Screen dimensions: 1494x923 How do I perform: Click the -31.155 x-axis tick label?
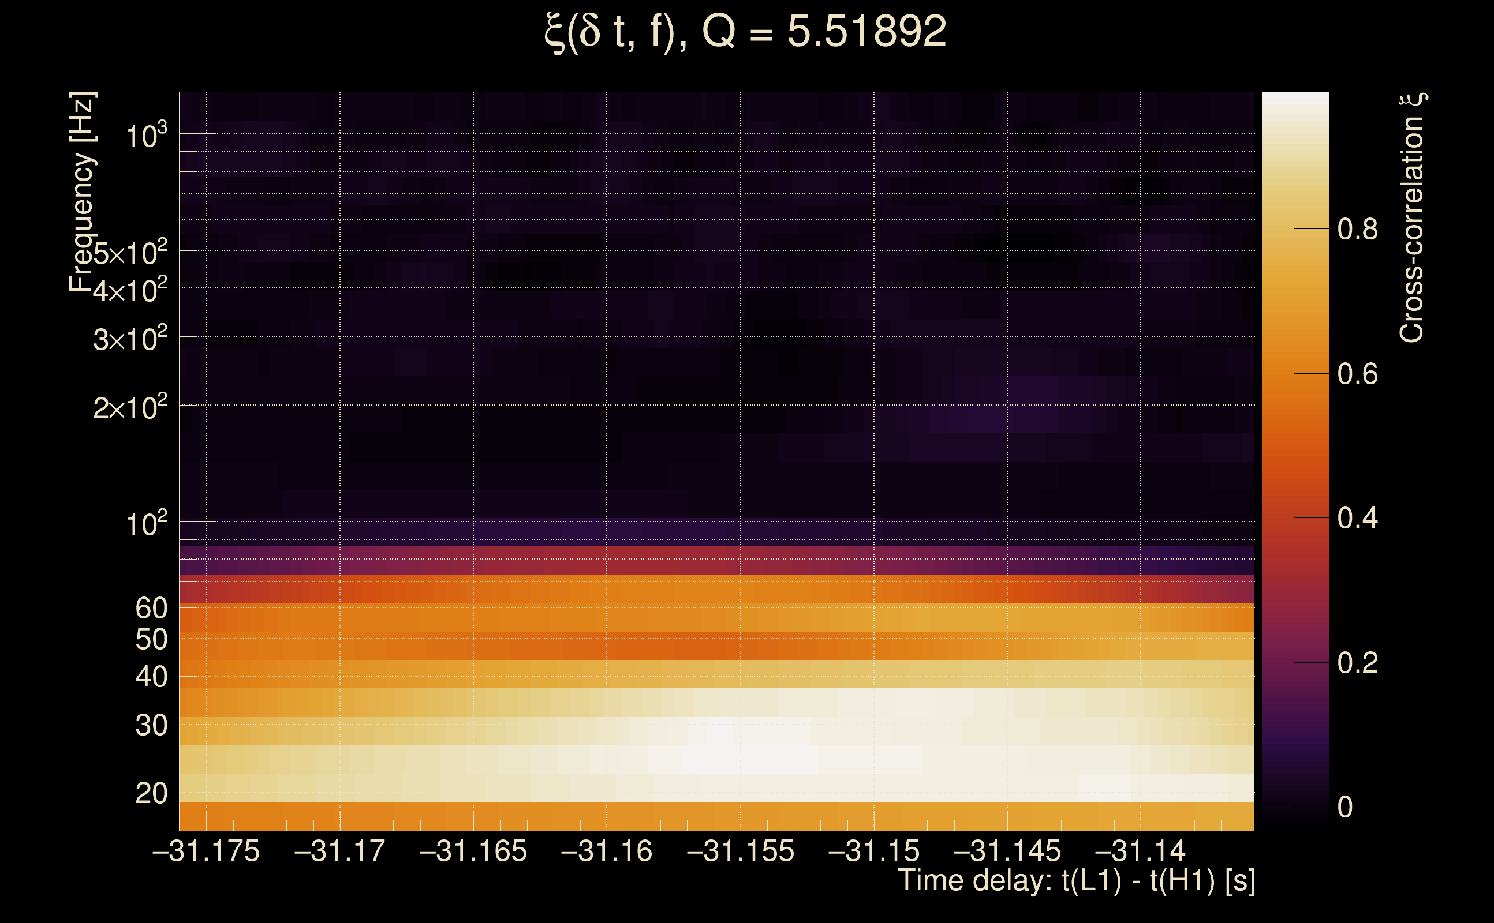(x=740, y=851)
